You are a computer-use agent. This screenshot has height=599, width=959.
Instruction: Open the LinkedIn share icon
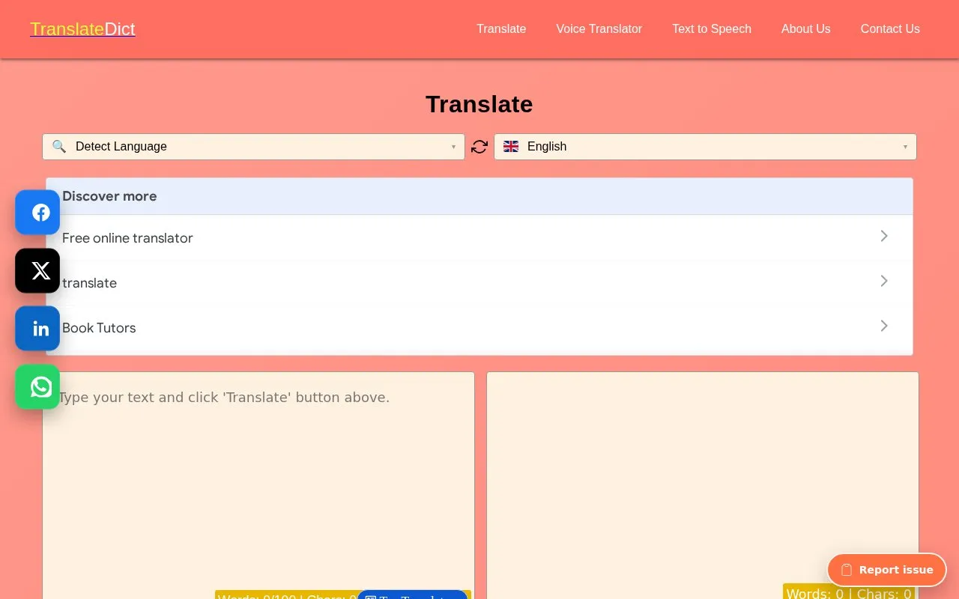[37, 328]
